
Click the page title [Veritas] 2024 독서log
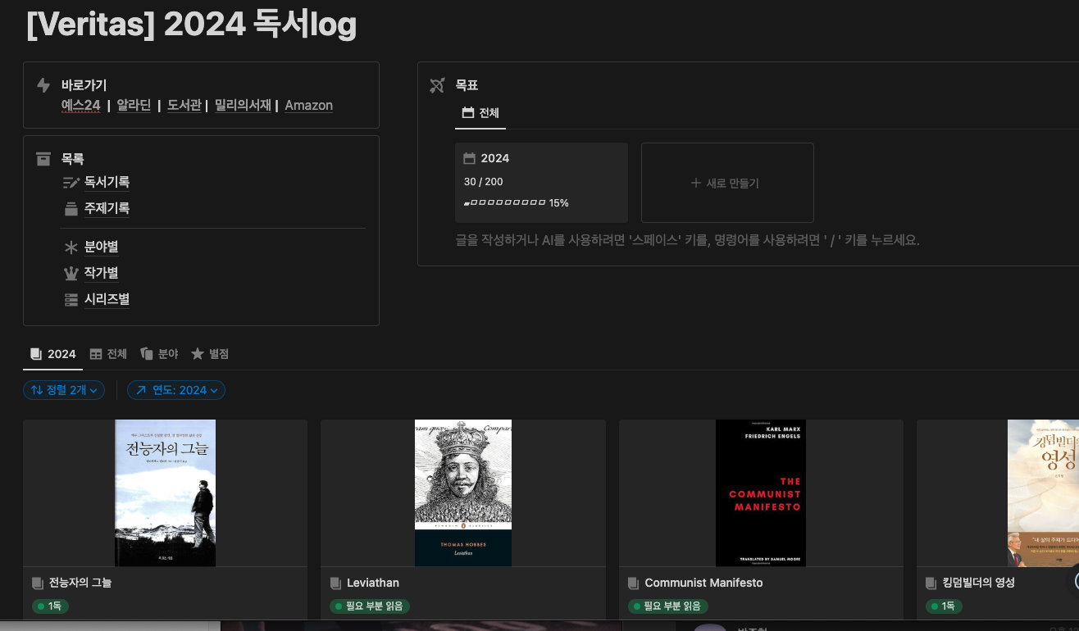click(x=192, y=25)
